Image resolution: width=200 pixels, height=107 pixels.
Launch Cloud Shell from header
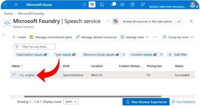click(102, 5)
